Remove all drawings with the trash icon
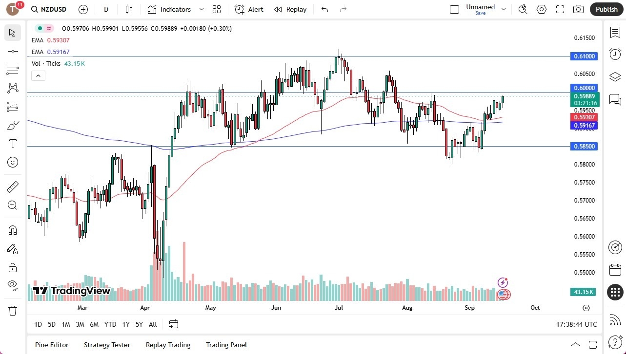The height and width of the screenshot is (354, 626). tap(12, 310)
